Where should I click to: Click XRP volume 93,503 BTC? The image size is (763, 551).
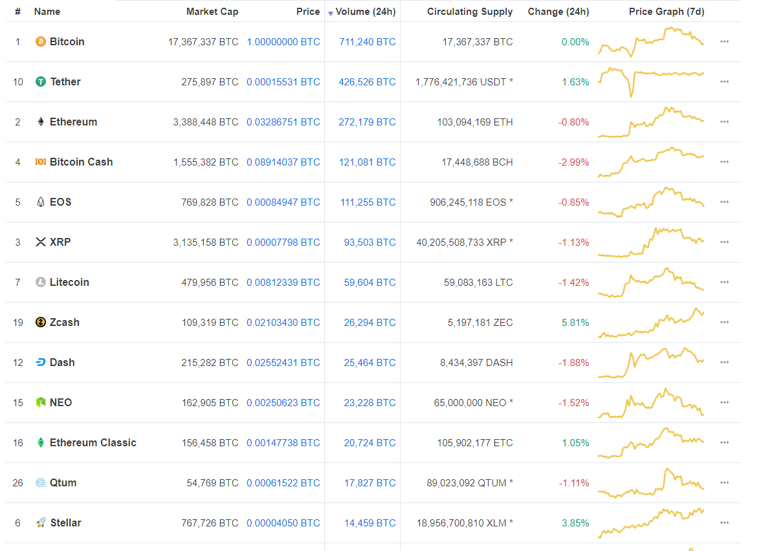(x=370, y=242)
